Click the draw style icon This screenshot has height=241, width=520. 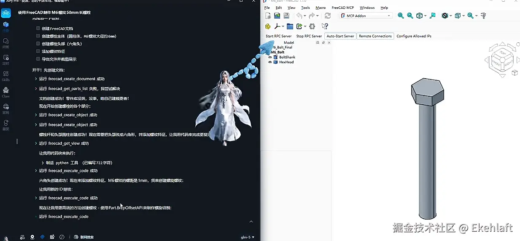pos(445,16)
